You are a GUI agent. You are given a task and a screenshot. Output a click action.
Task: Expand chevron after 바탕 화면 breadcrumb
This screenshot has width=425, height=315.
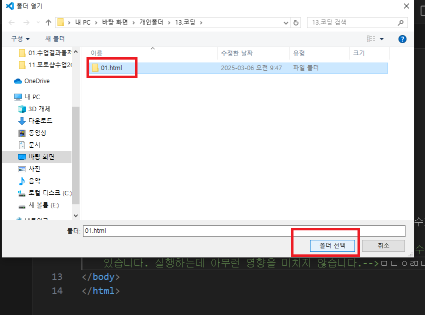pos(133,23)
